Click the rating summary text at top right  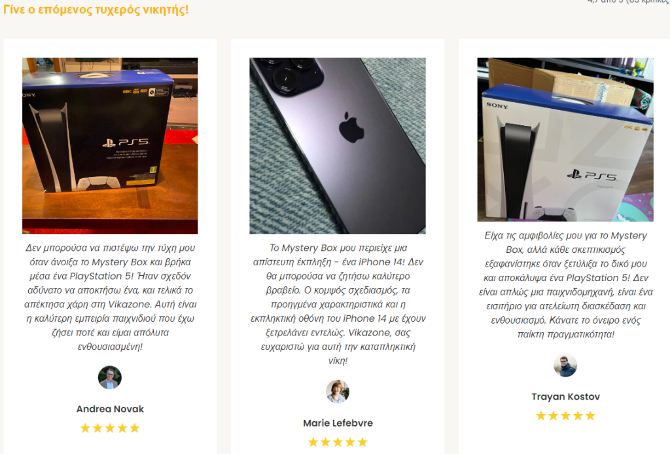[x=628, y=2]
